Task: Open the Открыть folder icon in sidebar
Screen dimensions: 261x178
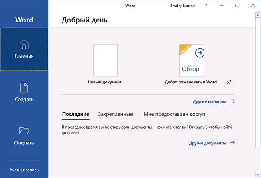Action: (x=24, y=131)
